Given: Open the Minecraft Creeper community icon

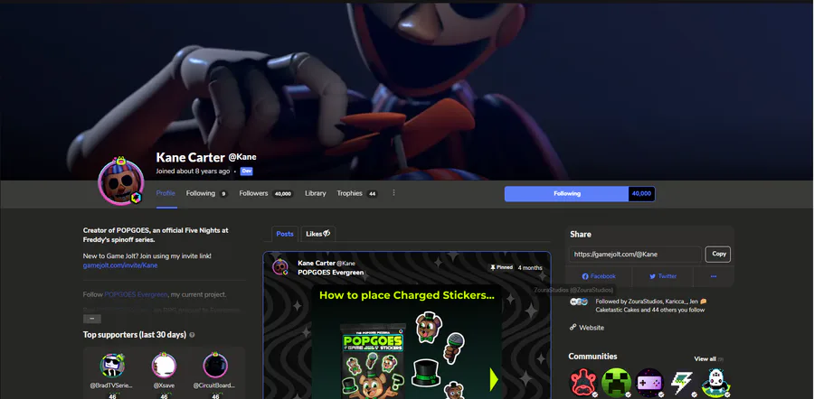Looking at the screenshot, I should point(616,383).
